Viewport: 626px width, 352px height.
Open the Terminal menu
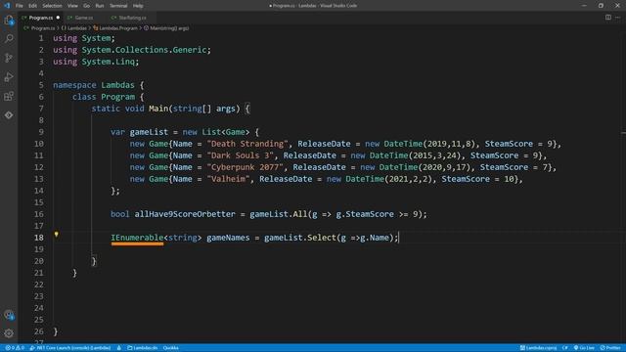(x=118, y=6)
